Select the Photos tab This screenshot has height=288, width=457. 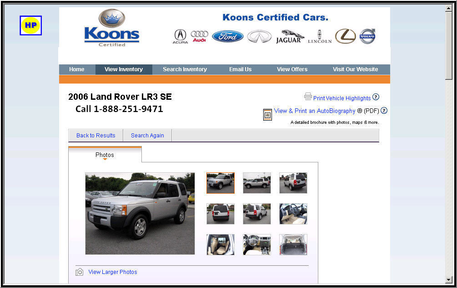coord(105,155)
